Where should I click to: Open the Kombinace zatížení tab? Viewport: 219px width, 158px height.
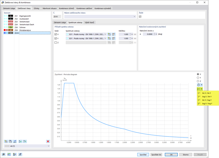[x=84, y=8]
